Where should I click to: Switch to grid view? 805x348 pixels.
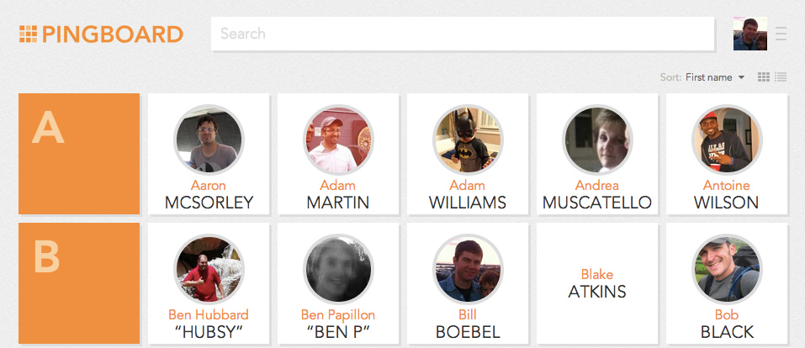(x=764, y=77)
